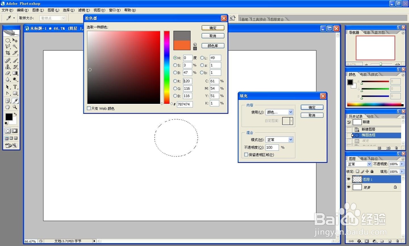The width and height of the screenshot is (409, 246).
Task: Switch to Quick Mask mode
Action: 15,130
